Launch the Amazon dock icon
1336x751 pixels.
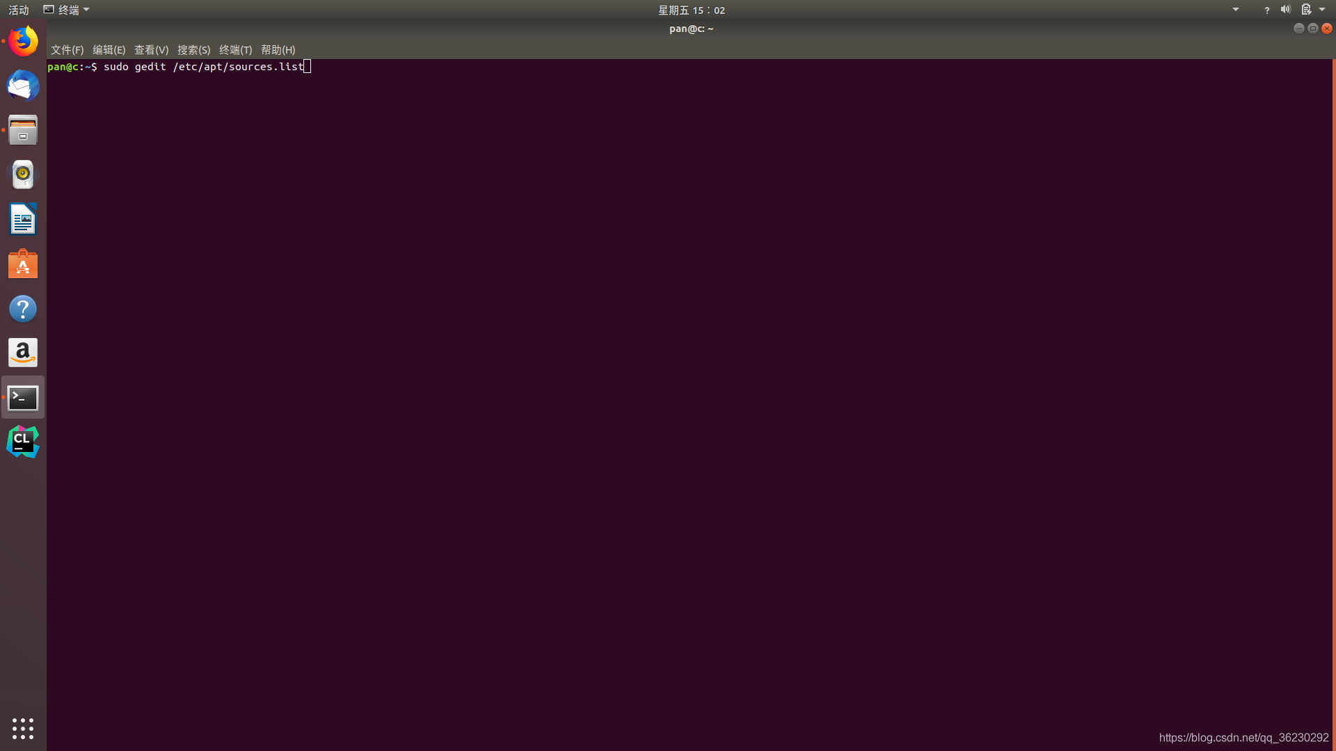tap(23, 353)
